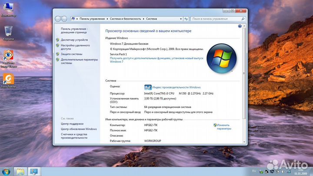Click link to get new Windows 7 edition

(x=156, y=60)
